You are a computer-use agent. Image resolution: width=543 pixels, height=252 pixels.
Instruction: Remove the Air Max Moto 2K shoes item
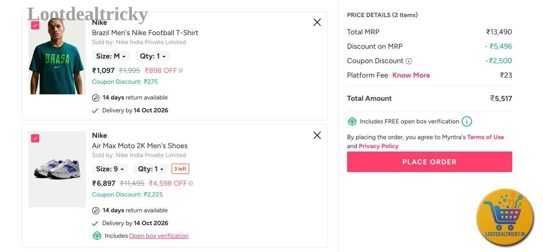pos(317,135)
